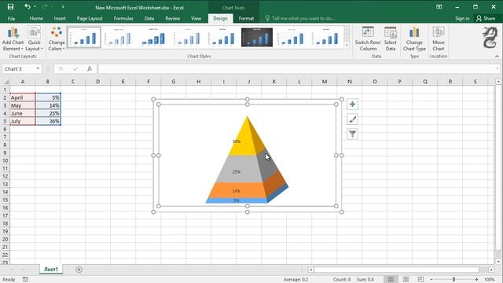503x283 pixels.
Task: Switch to the Page Layout tab
Action: 90,18
